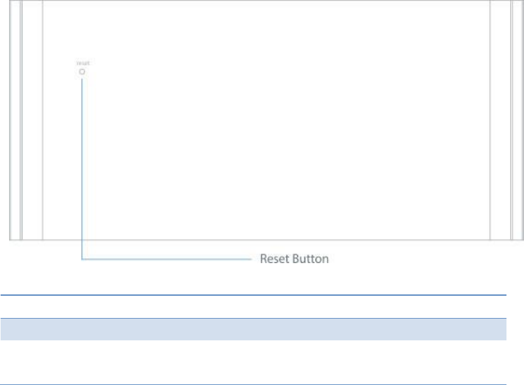Click the thin blue horizontal rule above the table
This screenshot has width=524, height=385.
(254, 295)
